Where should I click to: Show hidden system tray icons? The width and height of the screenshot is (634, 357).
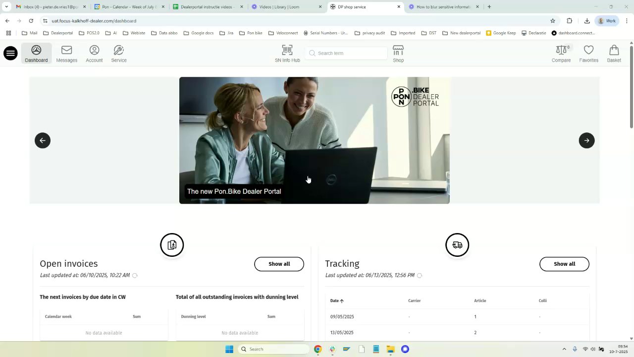click(x=564, y=349)
